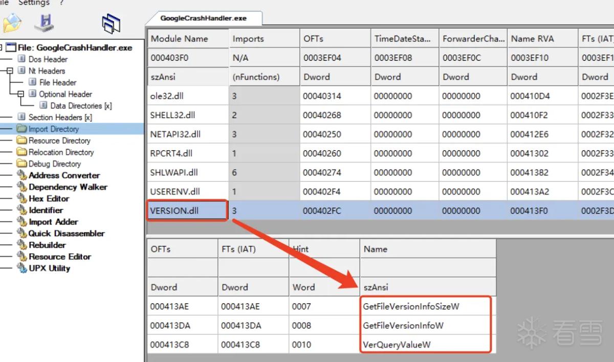Select the NETAPI32.dll module row

pyautogui.click(x=381, y=134)
